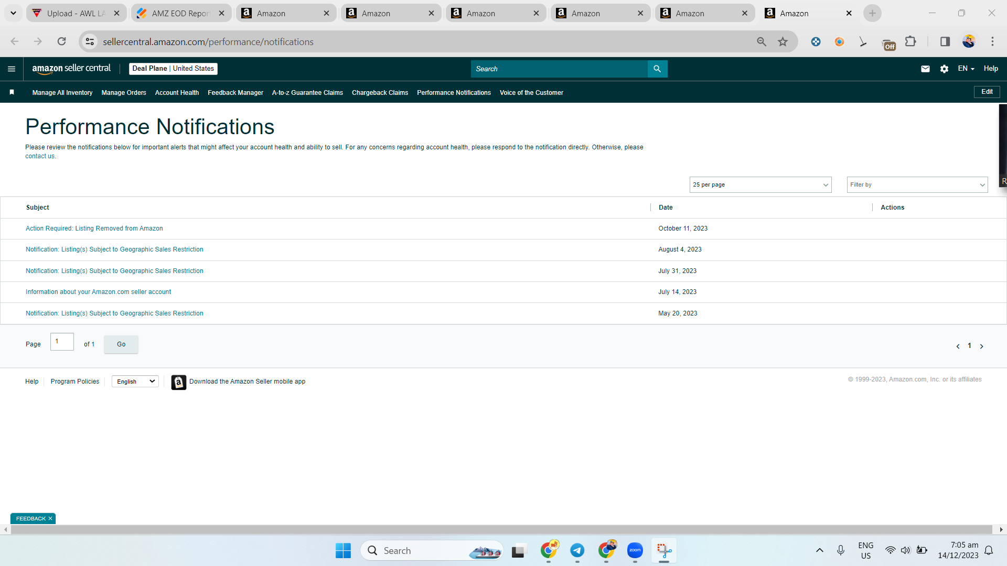Open the Program Policies footer link

[75, 382]
